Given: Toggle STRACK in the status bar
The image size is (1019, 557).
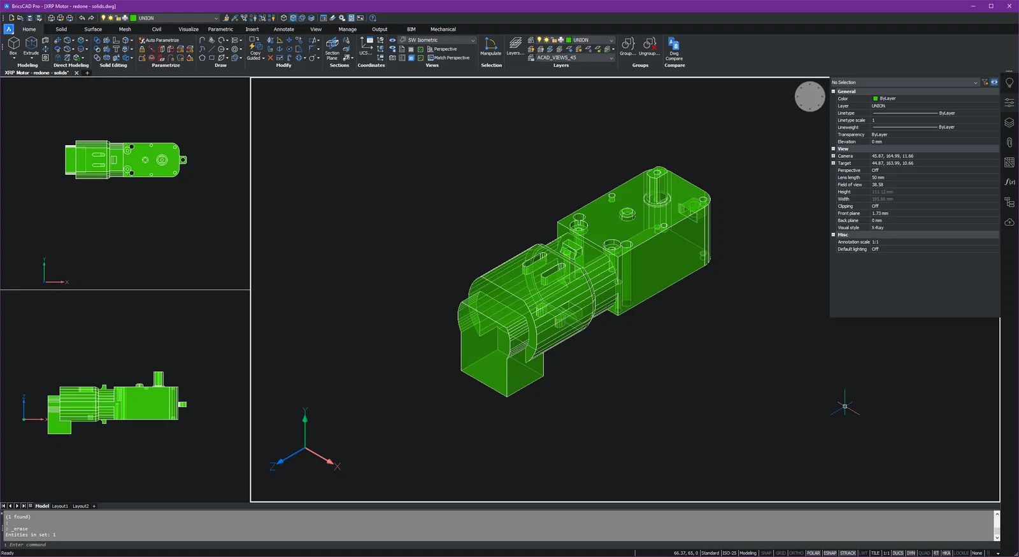Looking at the screenshot, I should [x=848, y=553].
